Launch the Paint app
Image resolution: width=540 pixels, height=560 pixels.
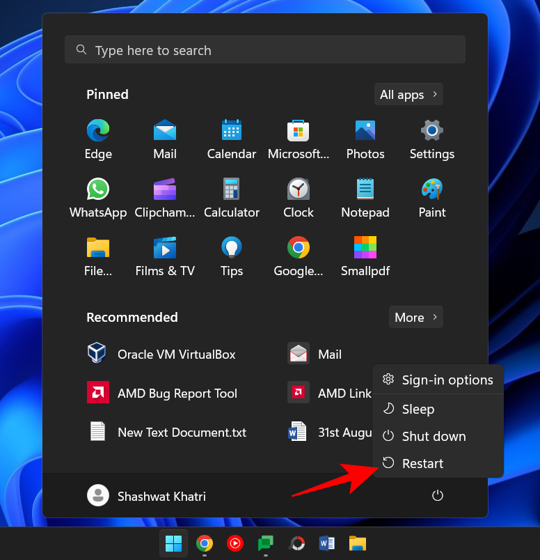pos(432,199)
